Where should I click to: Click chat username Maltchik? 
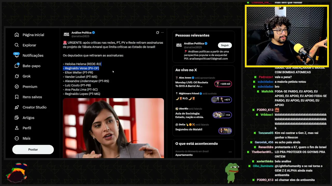coord(267,91)
